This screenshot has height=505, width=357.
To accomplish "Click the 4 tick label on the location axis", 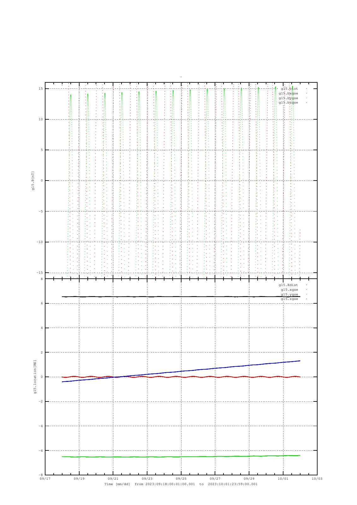I will click(x=42, y=328).
